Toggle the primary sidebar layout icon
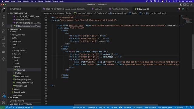 [181, 5]
